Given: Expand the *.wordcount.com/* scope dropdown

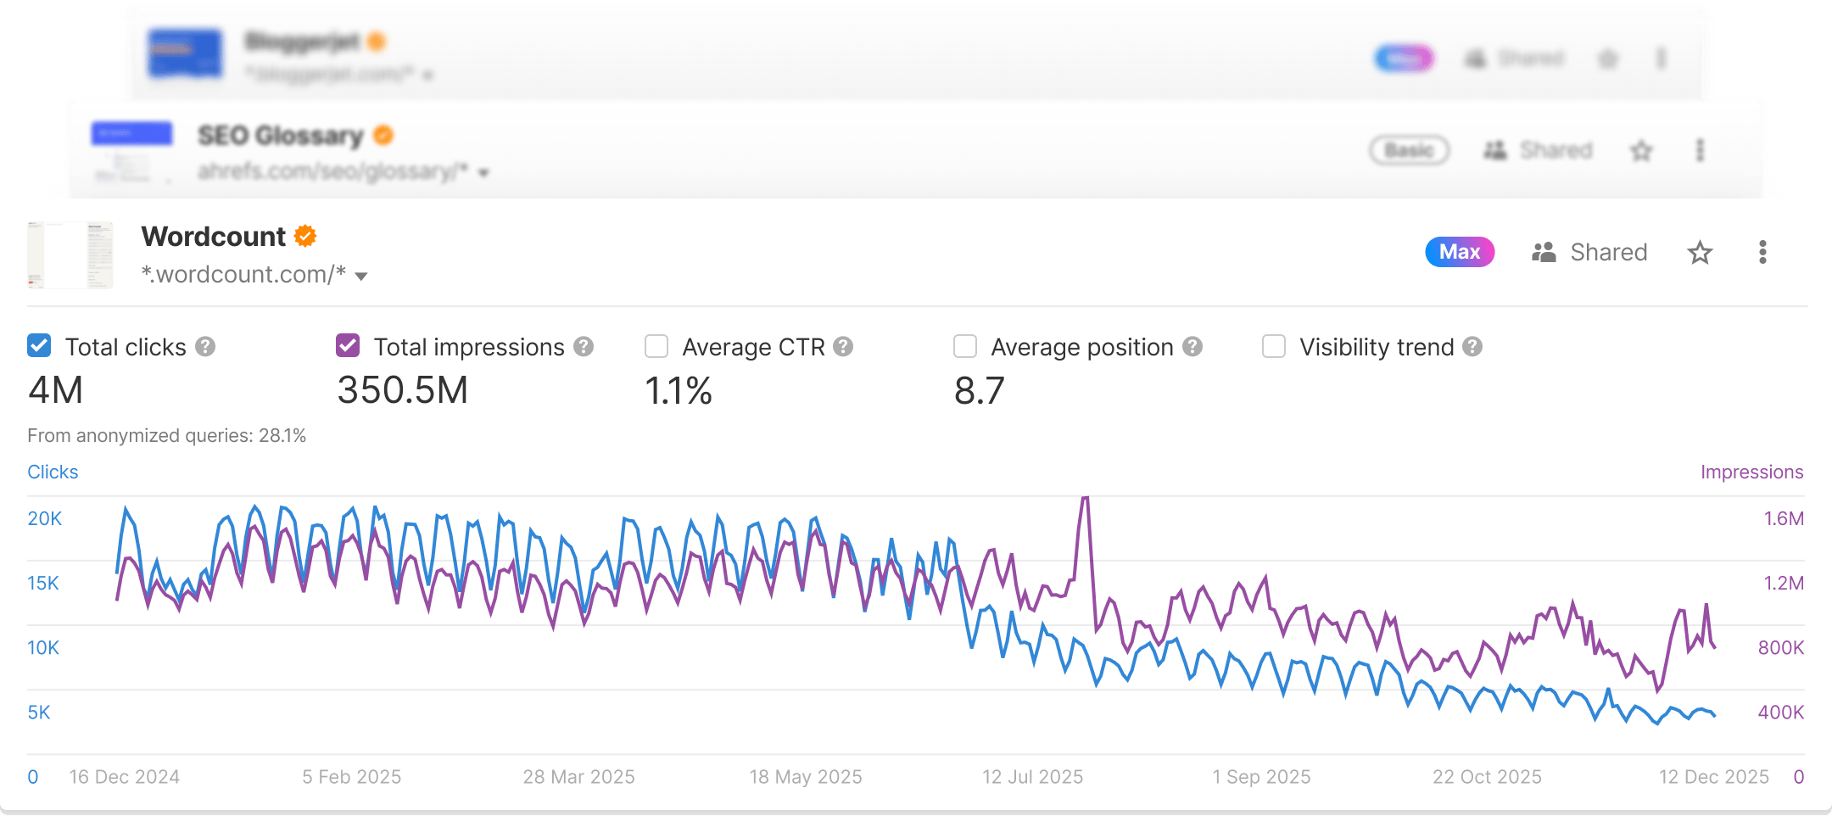Looking at the screenshot, I should point(361,276).
